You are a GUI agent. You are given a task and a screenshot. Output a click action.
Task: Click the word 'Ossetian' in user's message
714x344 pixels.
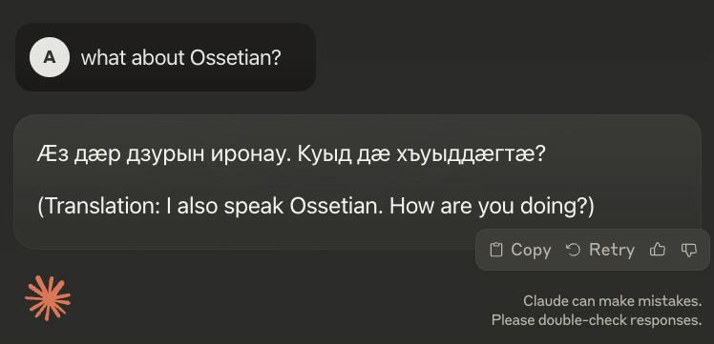point(235,58)
